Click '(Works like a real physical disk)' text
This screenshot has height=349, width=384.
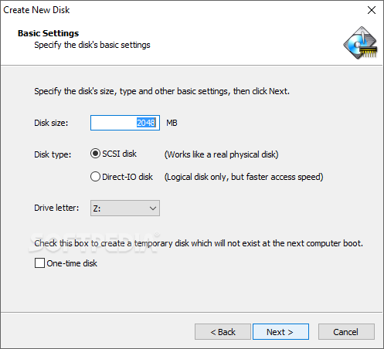222,154
